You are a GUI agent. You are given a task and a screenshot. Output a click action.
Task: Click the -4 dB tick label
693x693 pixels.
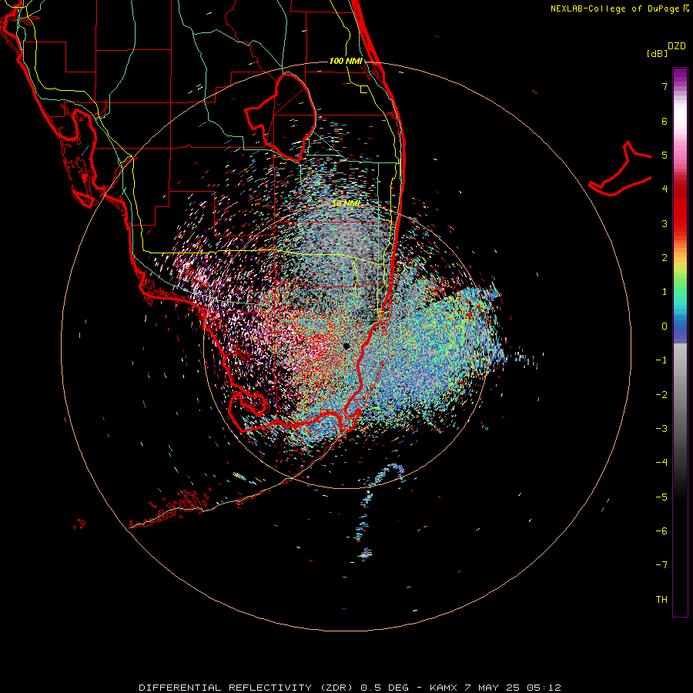tap(661, 463)
